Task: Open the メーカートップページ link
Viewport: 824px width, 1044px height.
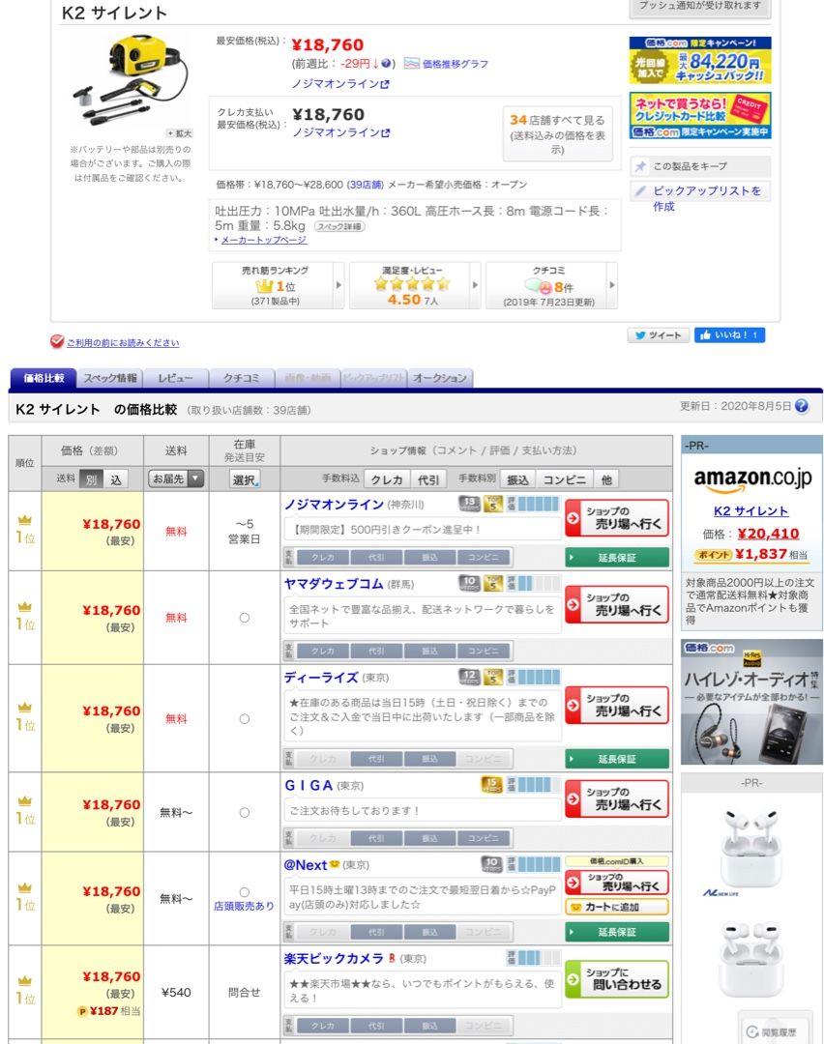Action: point(264,240)
